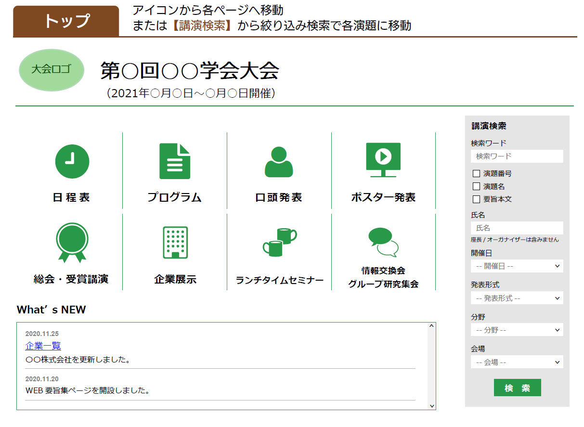Click the ○○株式会社を更新しました text
The width and height of the screenshot is (584, 427).
(x=78, y=360)
